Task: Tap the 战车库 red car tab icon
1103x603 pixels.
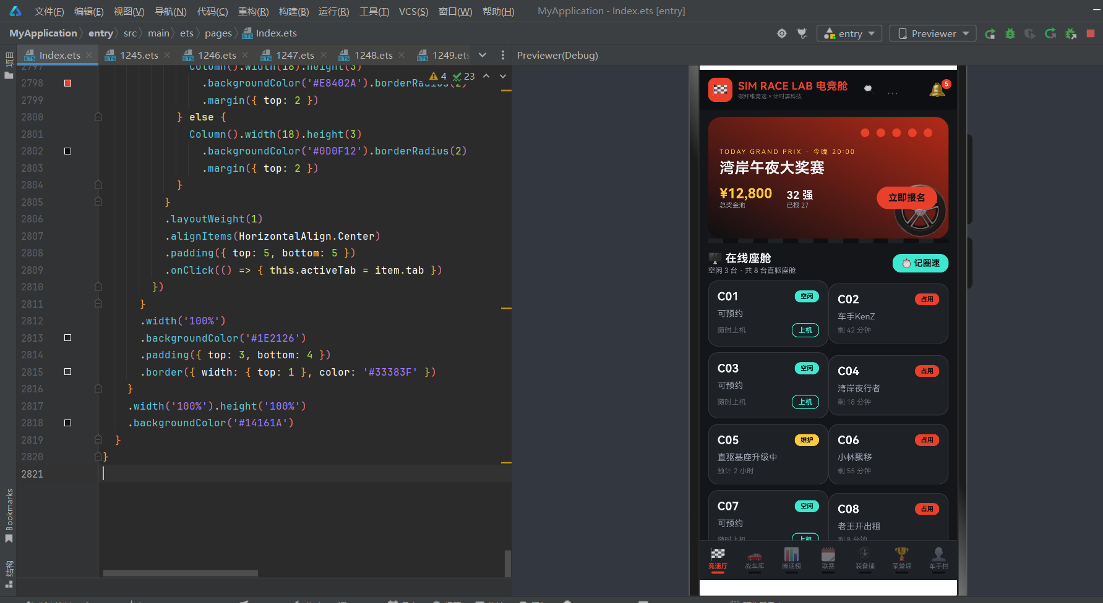Action: 754,555
